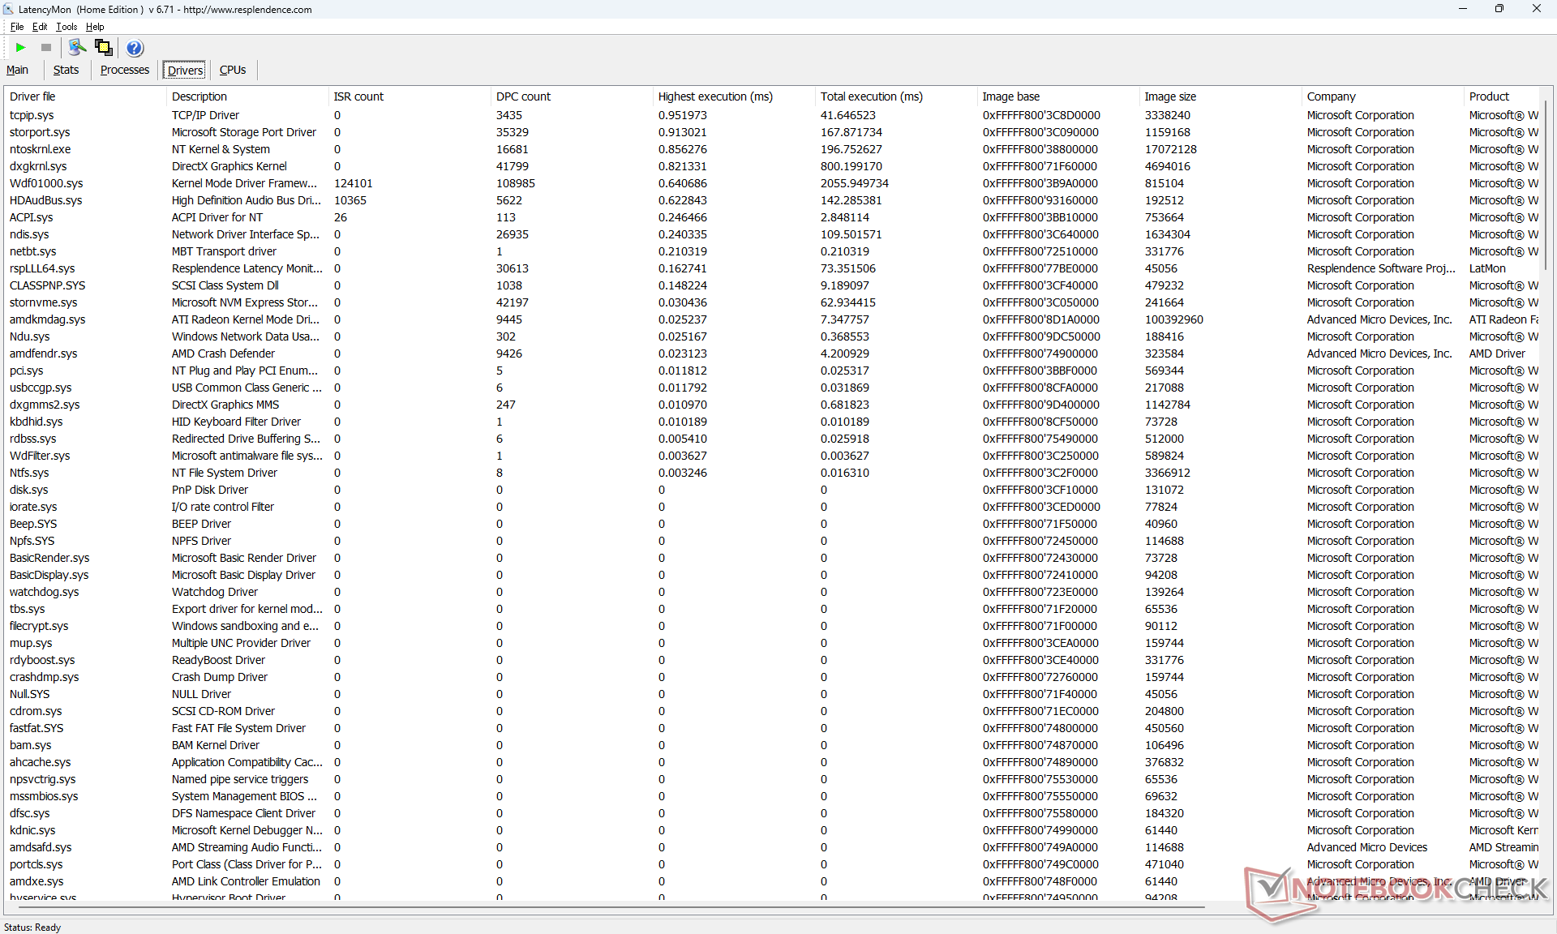1557x934 pixels.
Task: Sort by Highest execution (ms) column
Action: [715, 96]
